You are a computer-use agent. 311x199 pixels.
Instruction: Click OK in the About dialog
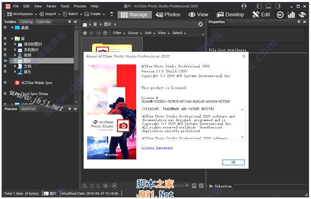tap(233, 162)
